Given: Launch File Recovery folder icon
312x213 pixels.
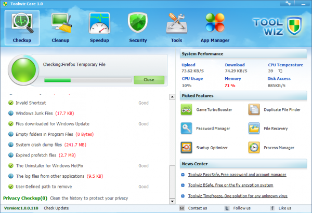Looking at the screenshot, I should pos(254,129).
